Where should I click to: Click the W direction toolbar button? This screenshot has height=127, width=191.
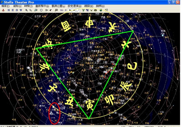[x=21, y=10]
